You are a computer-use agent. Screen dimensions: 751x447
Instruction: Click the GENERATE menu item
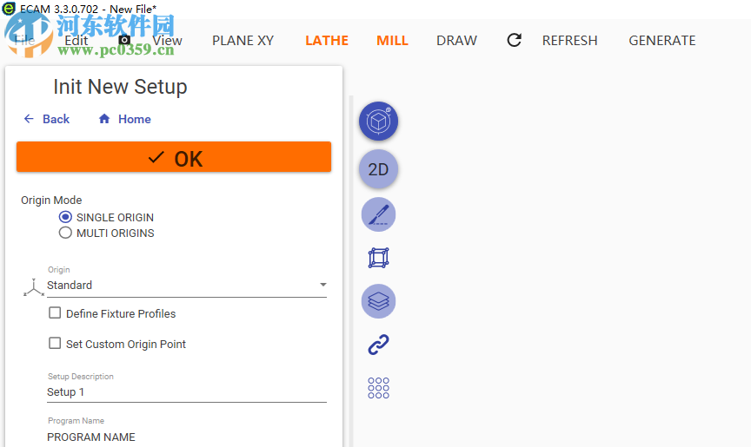[662, 40]
